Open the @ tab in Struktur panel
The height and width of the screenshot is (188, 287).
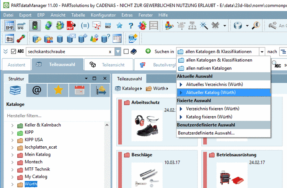[37, 90]
